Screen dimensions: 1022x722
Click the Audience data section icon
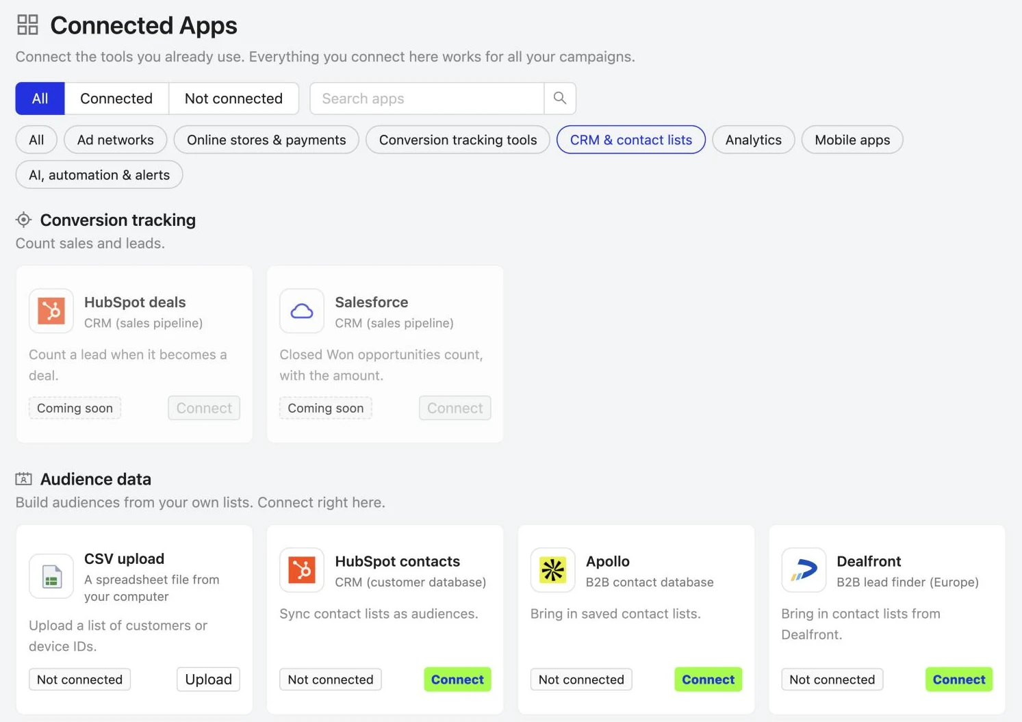[24, 479]
